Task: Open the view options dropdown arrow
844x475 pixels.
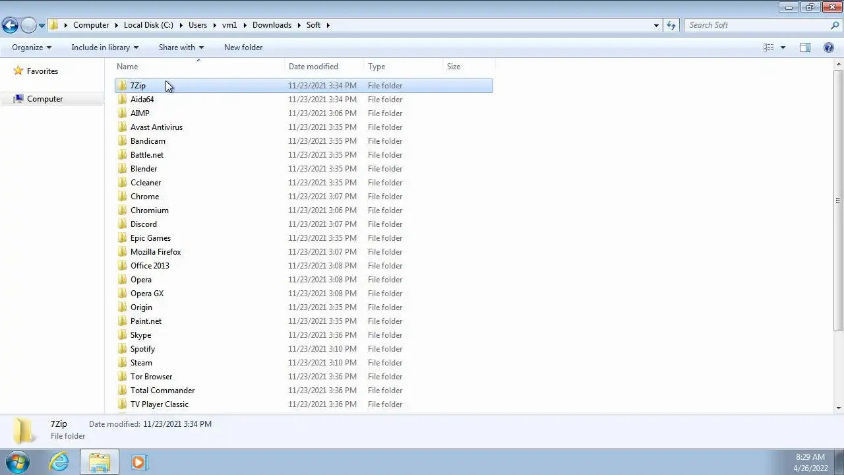Action: click(783, 47)
